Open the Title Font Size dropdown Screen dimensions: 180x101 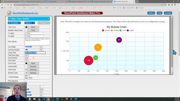(27, 56)
